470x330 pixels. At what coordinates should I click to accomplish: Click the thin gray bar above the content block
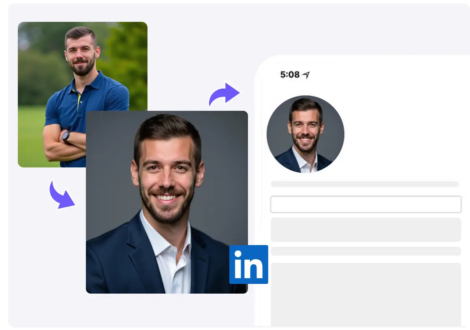click(x=365, y=251)
